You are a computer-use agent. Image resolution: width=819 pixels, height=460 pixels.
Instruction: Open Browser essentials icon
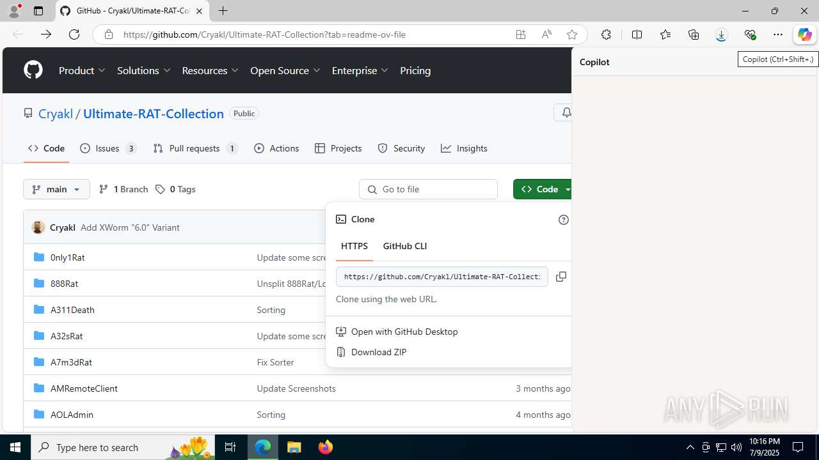[x=750, y=34]
